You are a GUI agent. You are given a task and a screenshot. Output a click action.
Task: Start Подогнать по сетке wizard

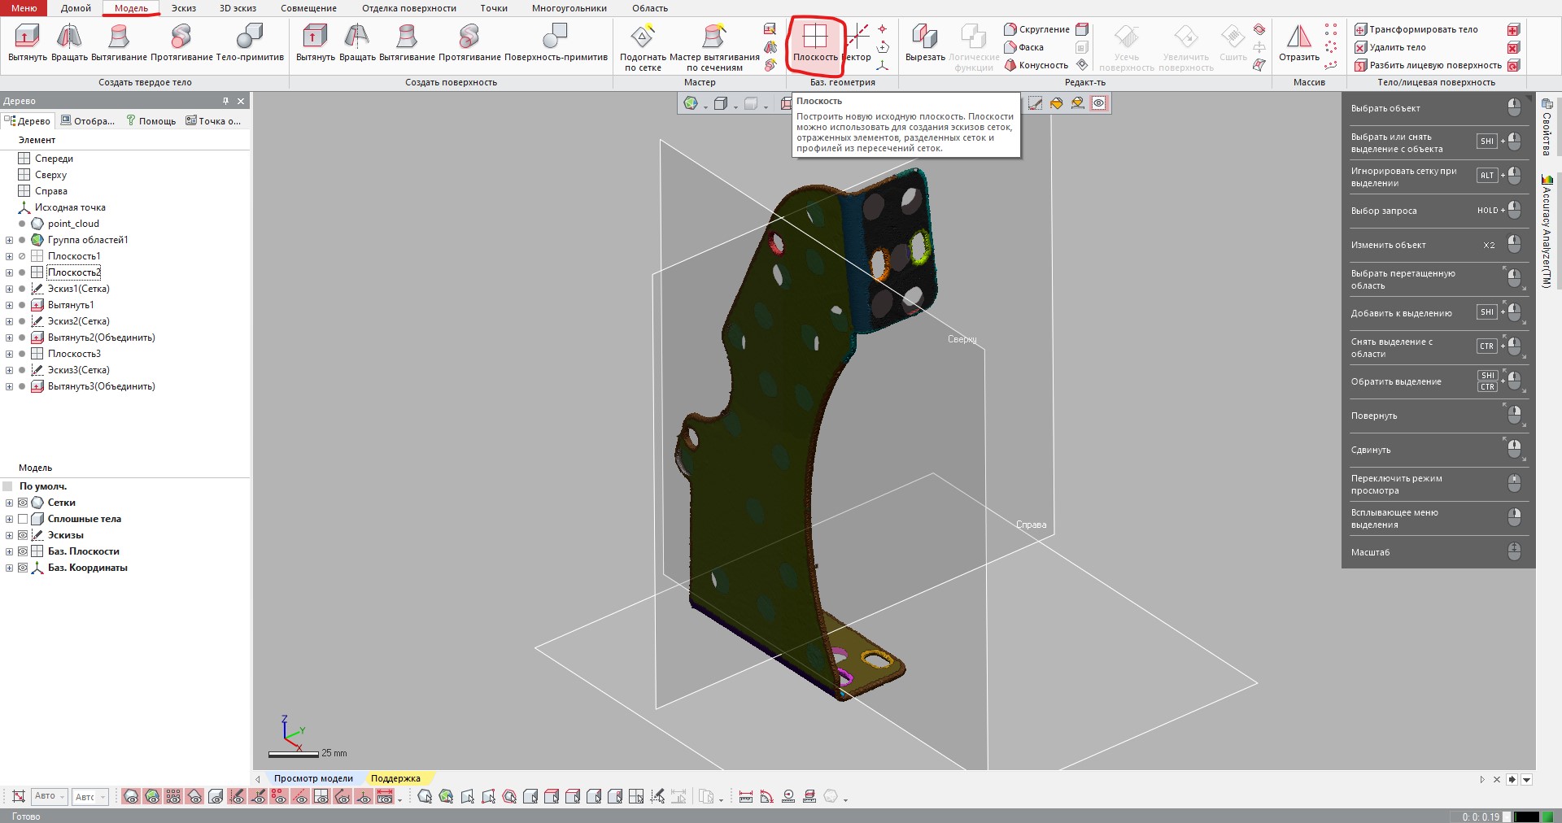click(x=643, y=47)
